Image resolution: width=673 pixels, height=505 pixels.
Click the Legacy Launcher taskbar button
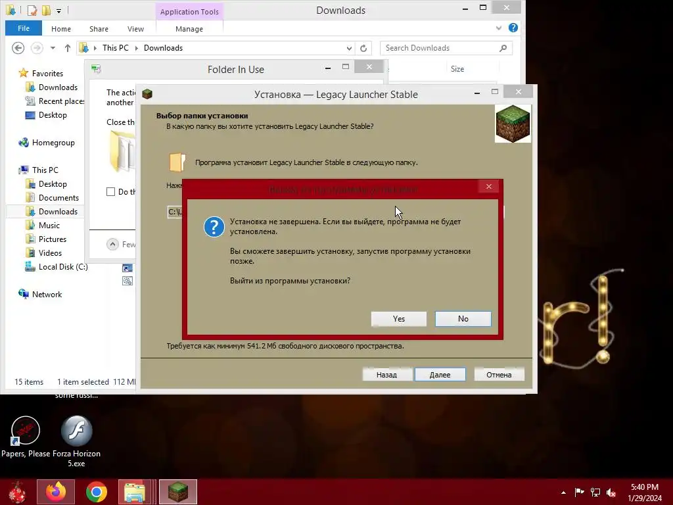177,492
